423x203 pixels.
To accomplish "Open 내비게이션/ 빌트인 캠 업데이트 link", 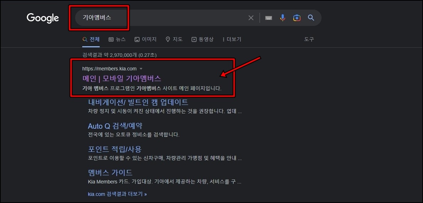I will pos(138,102).
